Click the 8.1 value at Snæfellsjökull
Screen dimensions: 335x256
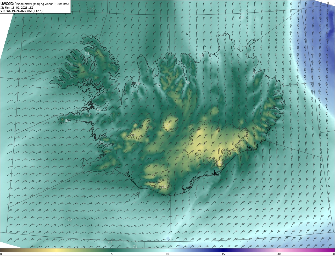click(67, 121)
